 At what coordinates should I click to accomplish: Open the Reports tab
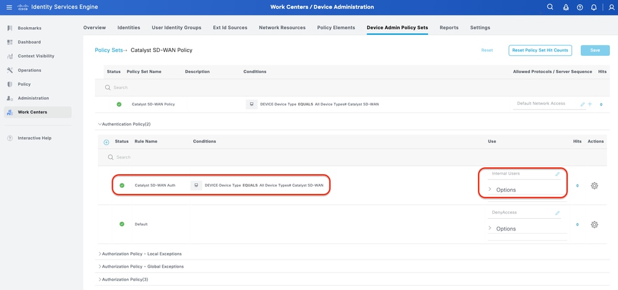pos(449,28)
